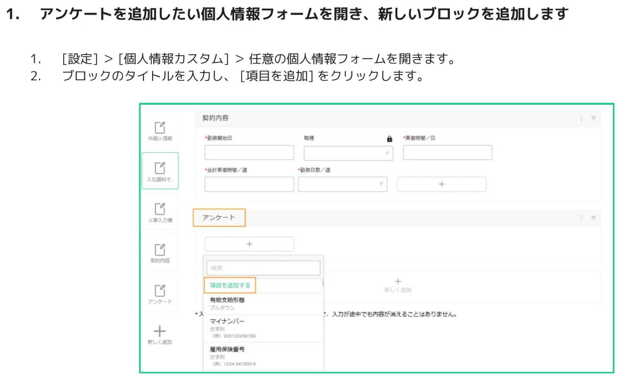Open the 職種 dropdown
Screen dimensions: 621x380
tap(348, 153)
